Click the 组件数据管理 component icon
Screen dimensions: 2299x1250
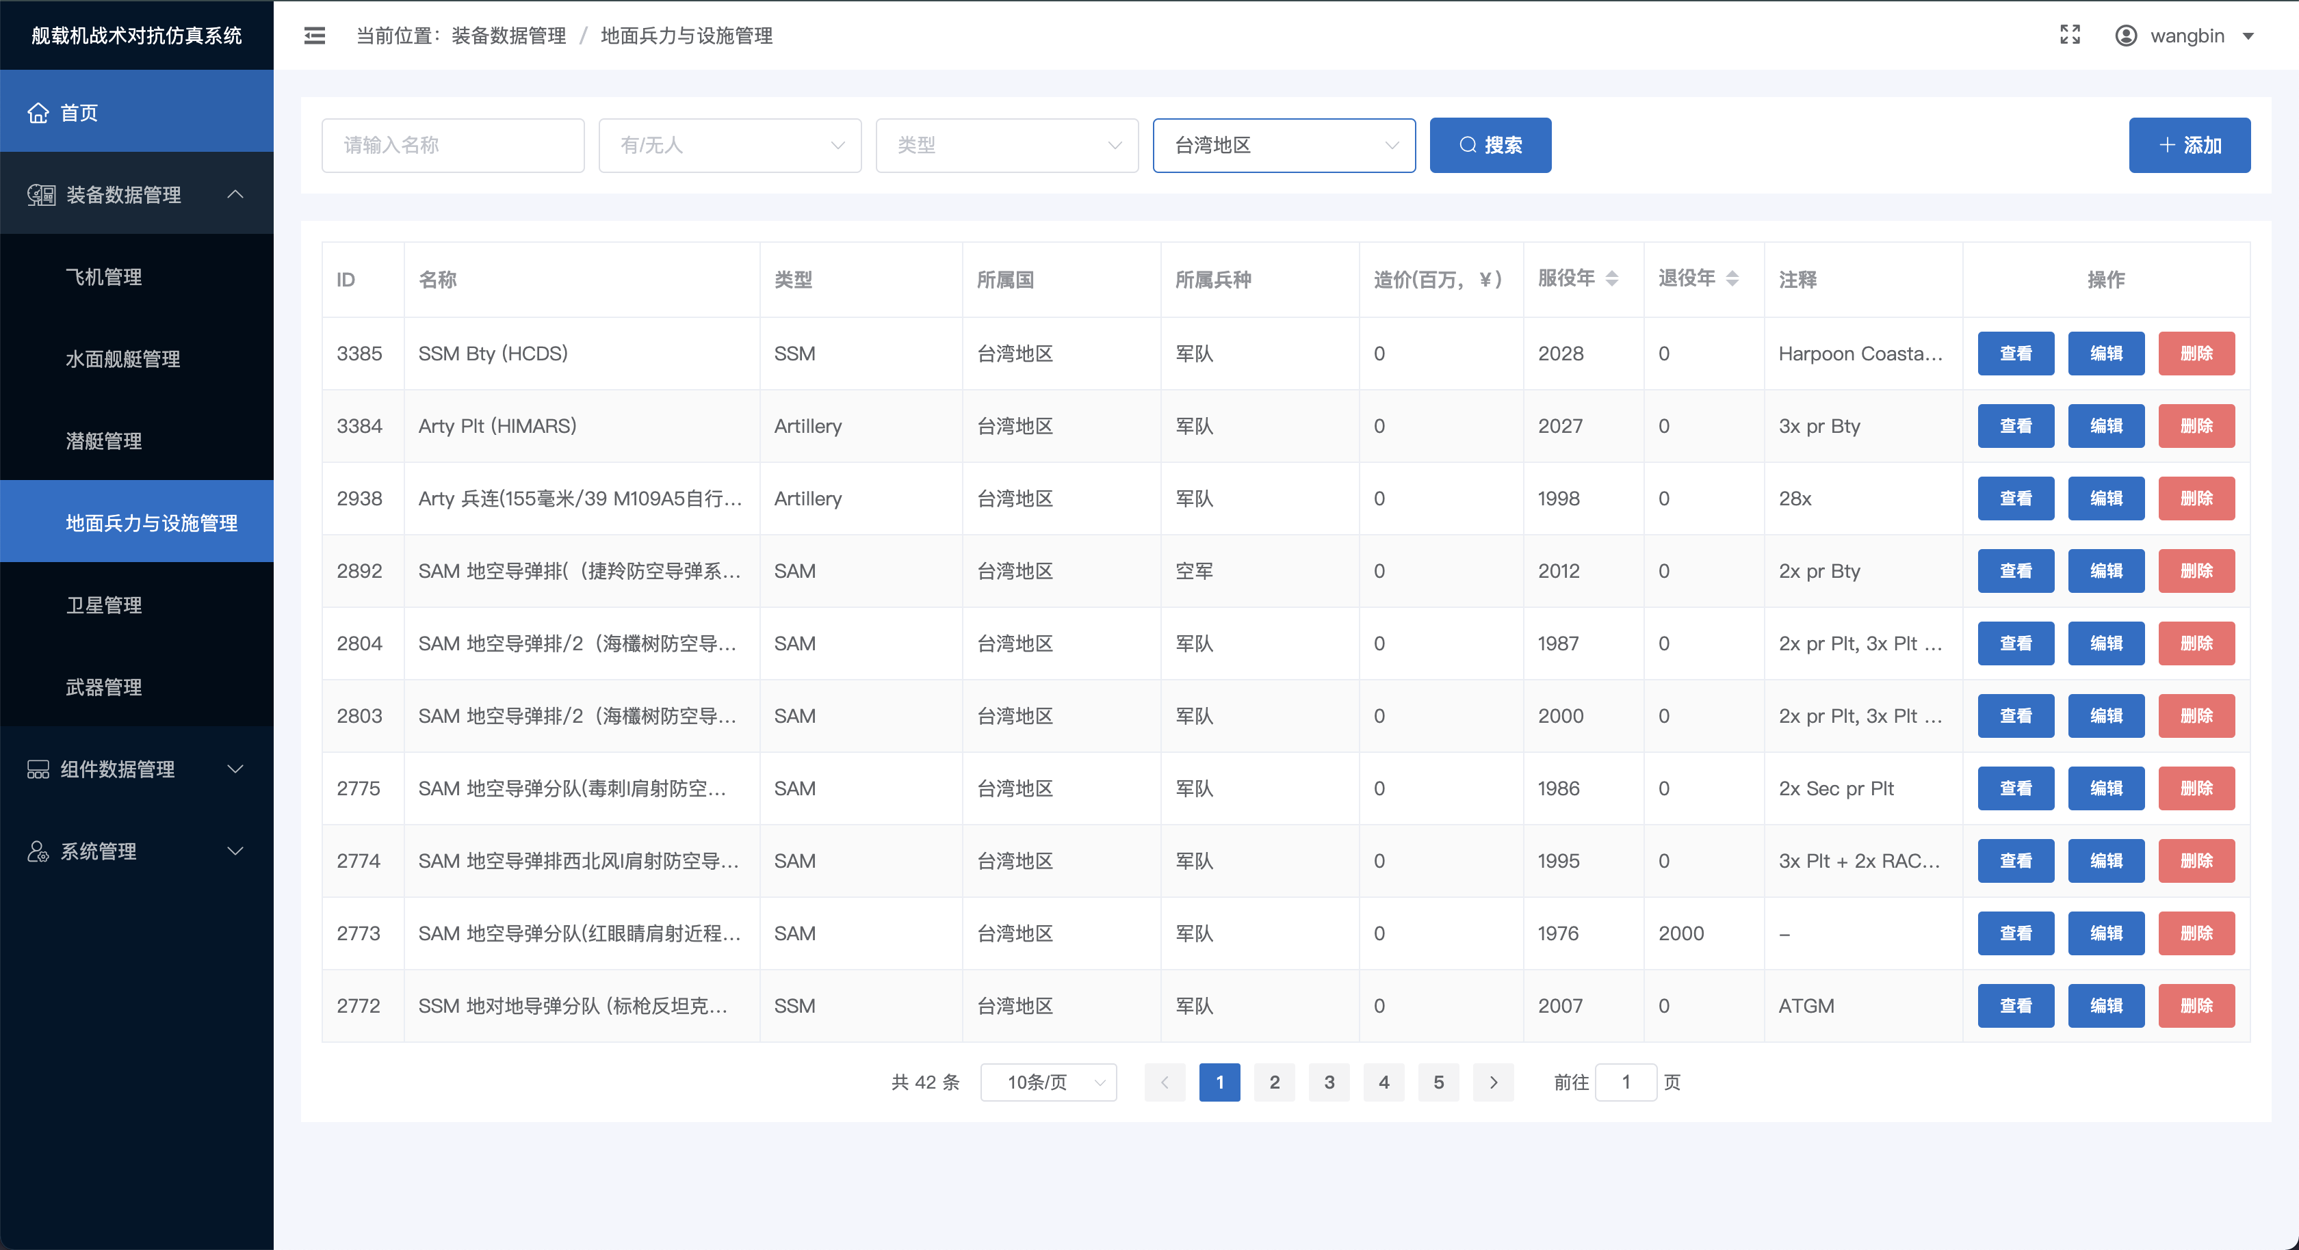38,769
